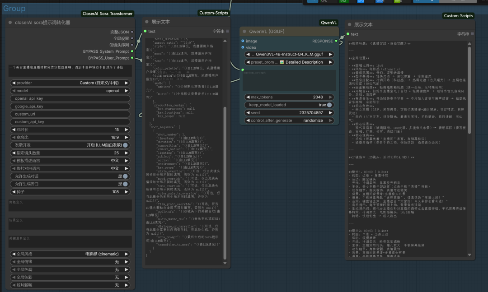Screen dimensions: 488x292
Task: Open the control_after_generate dropdown
Action: (289, 121)
